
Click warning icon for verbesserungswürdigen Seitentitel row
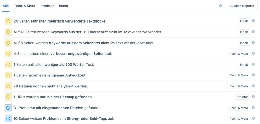8,54
